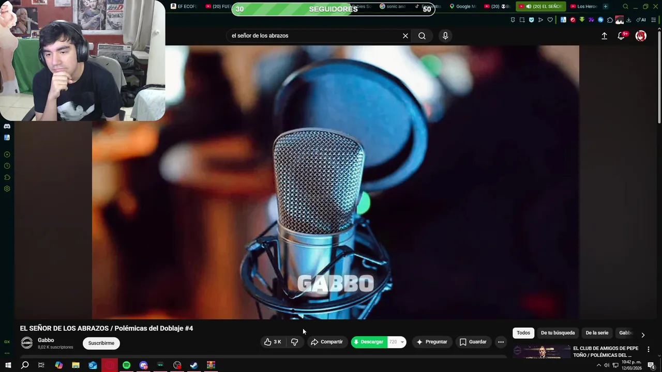Switch to the 'sonic and' Google browser tab
The image size is (662, 372).
(392, 6)
